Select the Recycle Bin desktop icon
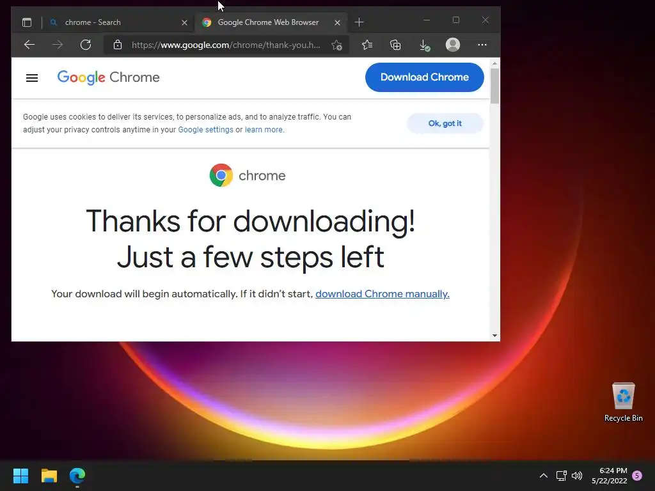 (623, 402)
